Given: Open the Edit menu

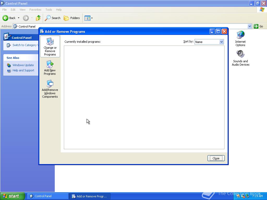Looking at the screenshot, I should (13, 10).
